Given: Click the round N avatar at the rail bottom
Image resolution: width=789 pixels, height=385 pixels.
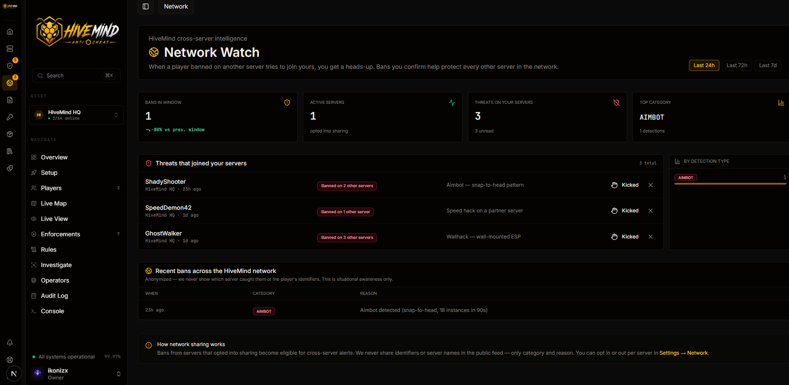Looking at the screenshot, I should (x=14, y=373).
